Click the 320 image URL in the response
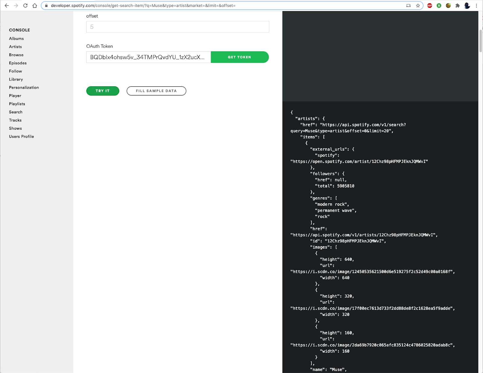 373,308
